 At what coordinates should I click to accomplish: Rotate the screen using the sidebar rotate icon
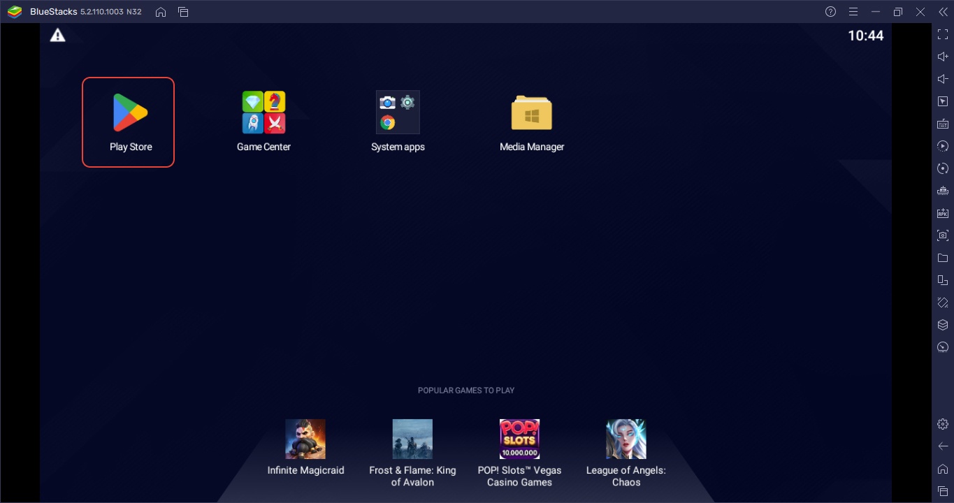943,280
